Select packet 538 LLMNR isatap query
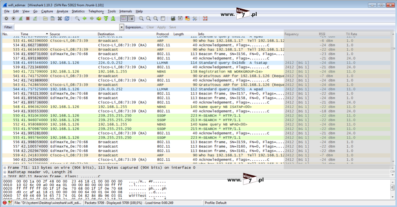397x207 pixels. pos(196,63)
